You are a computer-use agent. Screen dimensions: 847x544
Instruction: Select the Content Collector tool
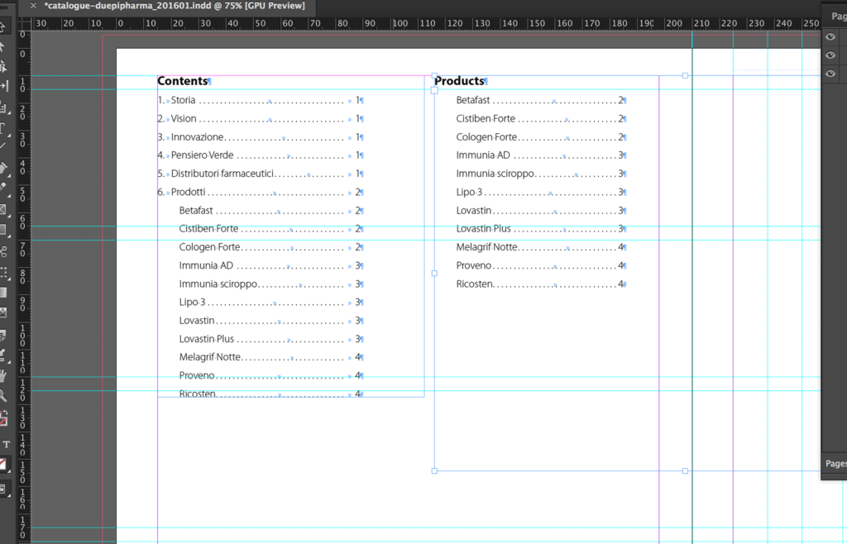[2, 108]
